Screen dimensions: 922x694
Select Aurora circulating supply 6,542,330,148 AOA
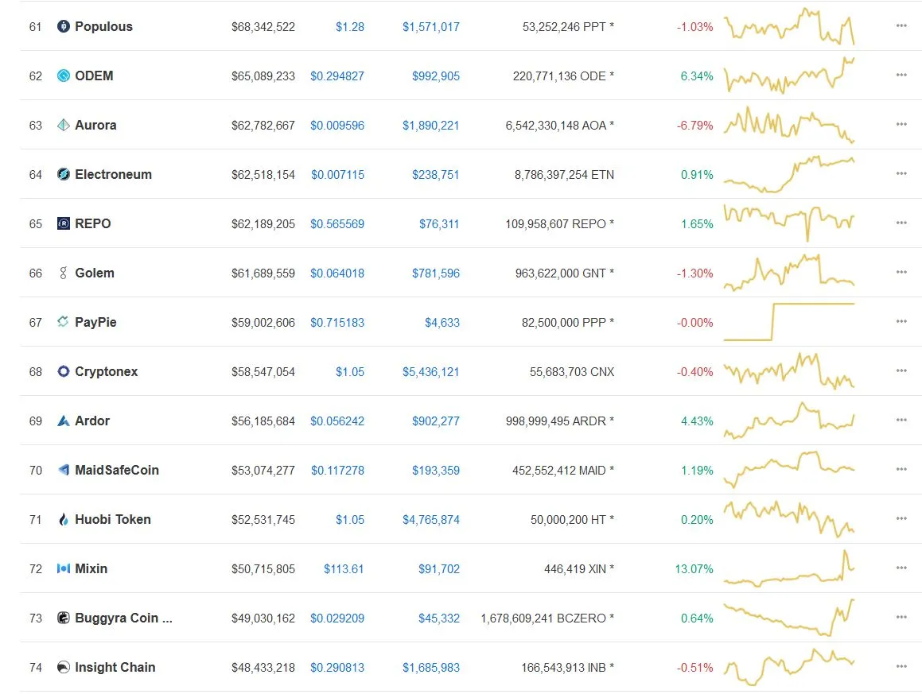pyautogui.click(x=556, y=125)
